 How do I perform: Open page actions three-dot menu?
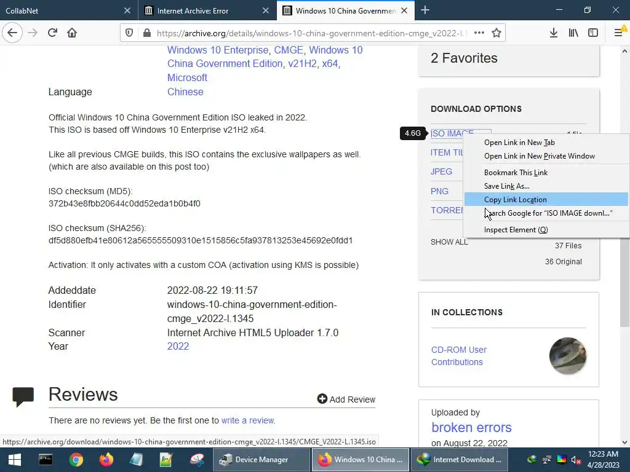point(479,33)
